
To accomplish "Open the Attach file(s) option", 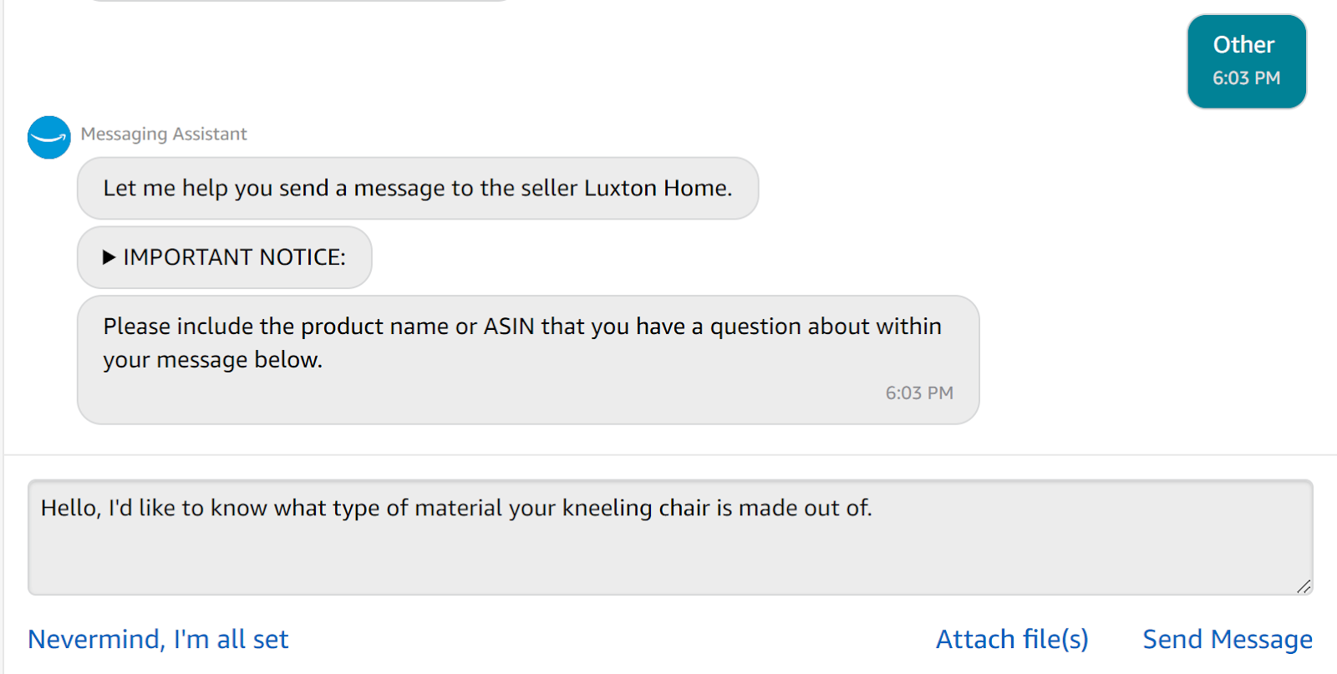I will point(1012,639).
